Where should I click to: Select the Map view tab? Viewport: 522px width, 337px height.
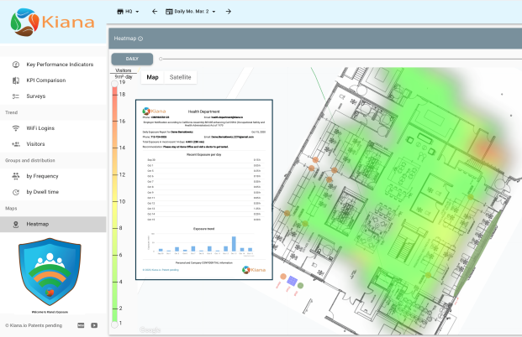152,77
